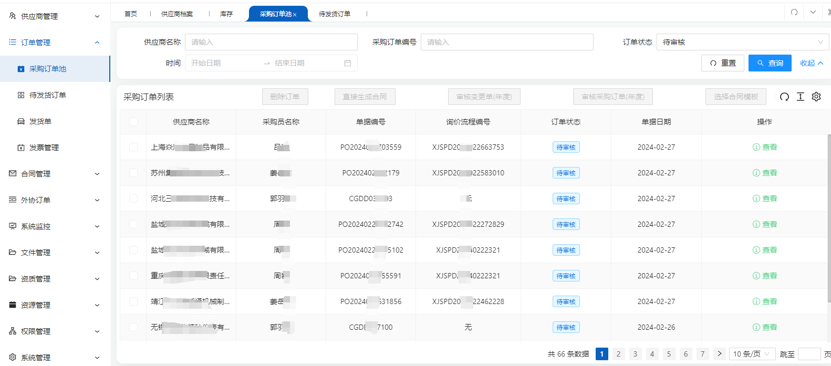
Task: Open the 供应商档案 tab
Action: pos(177,14)
